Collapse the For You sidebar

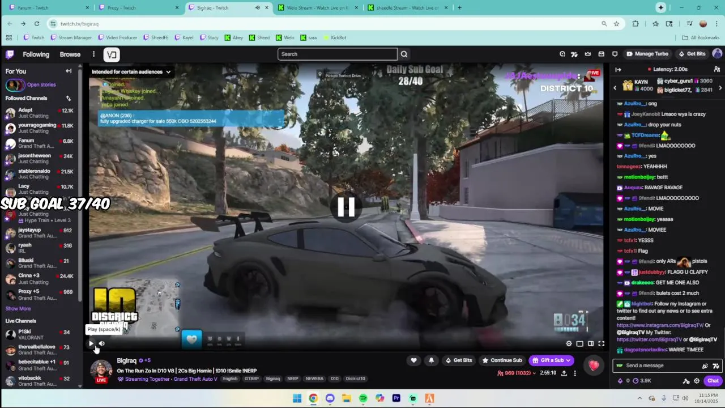coord(69,71)
